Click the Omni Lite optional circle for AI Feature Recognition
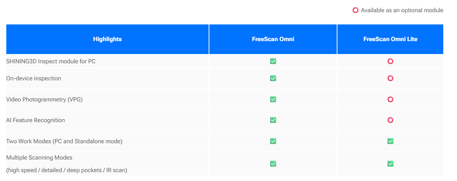 pos(390,120)
